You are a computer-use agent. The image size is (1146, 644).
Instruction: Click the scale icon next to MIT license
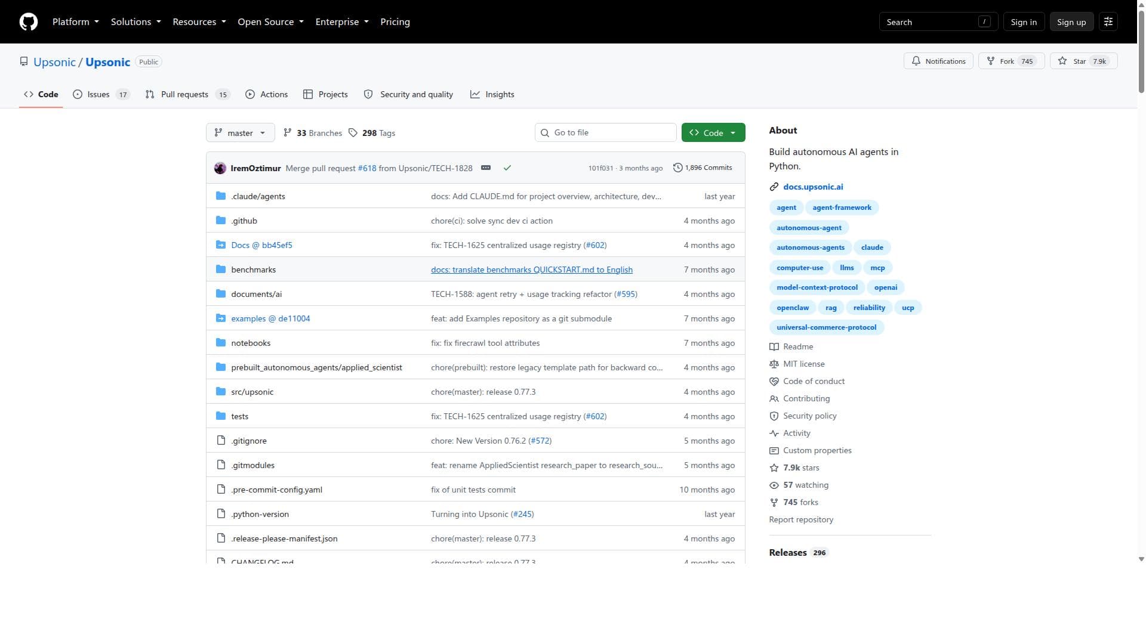coord(774,364)
